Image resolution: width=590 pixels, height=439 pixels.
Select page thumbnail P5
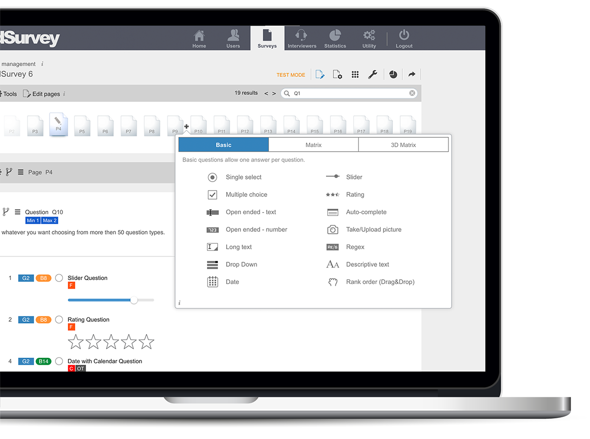pos(82,125)
